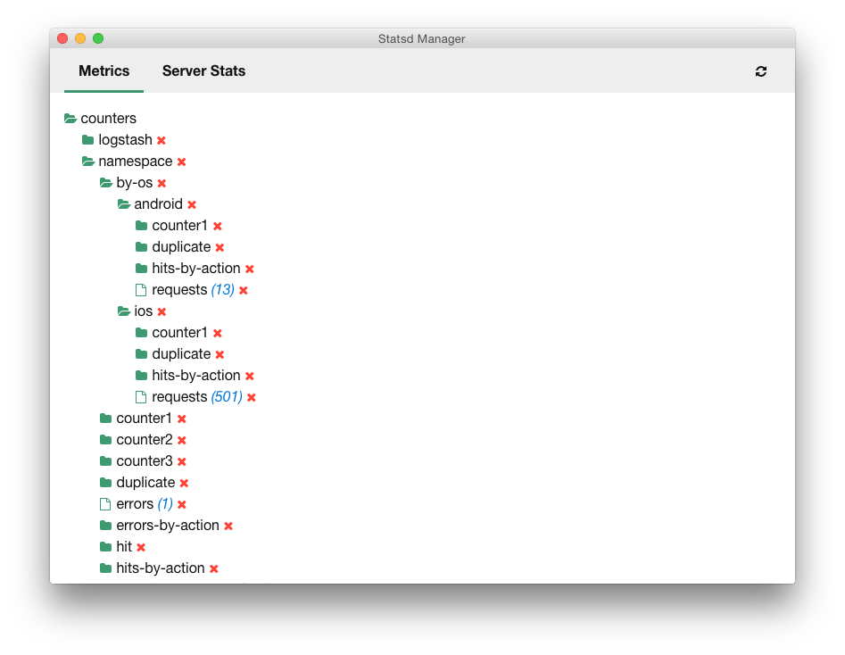Expand the counter2 folder
845x655 pixels.
tap(105, 439)
